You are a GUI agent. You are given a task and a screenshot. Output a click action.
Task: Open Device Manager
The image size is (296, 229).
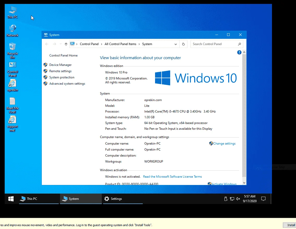[60, 65]
